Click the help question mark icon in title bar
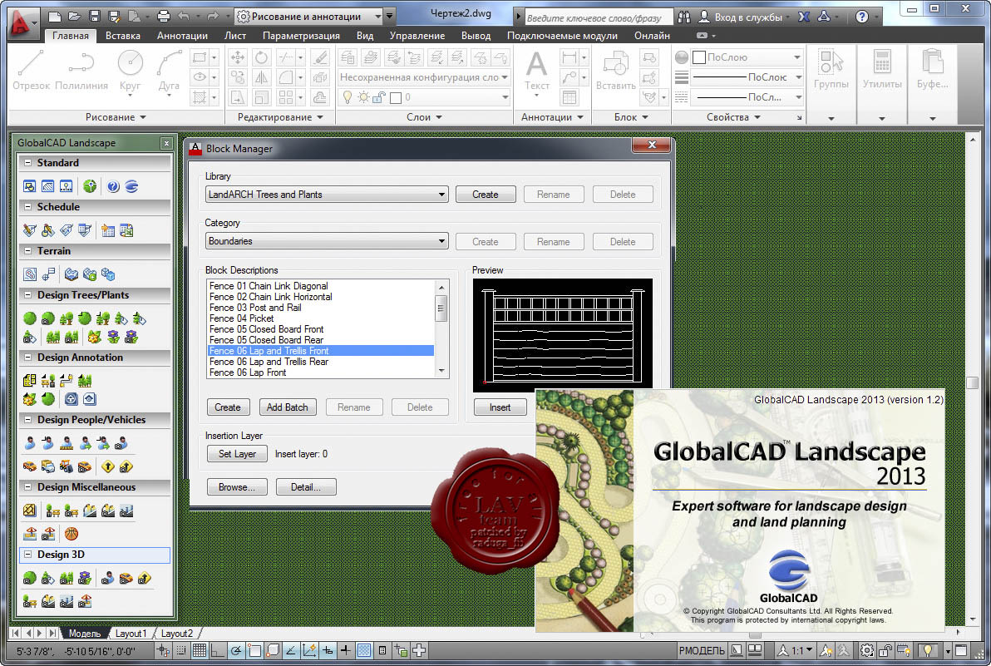Image resolution: width=991 pixels, height=666 pixels. (x=861, y=17)
